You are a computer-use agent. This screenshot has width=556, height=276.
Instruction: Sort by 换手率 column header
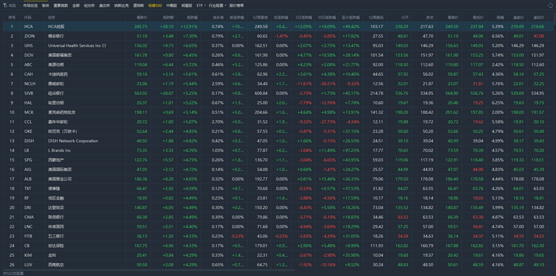218,17
